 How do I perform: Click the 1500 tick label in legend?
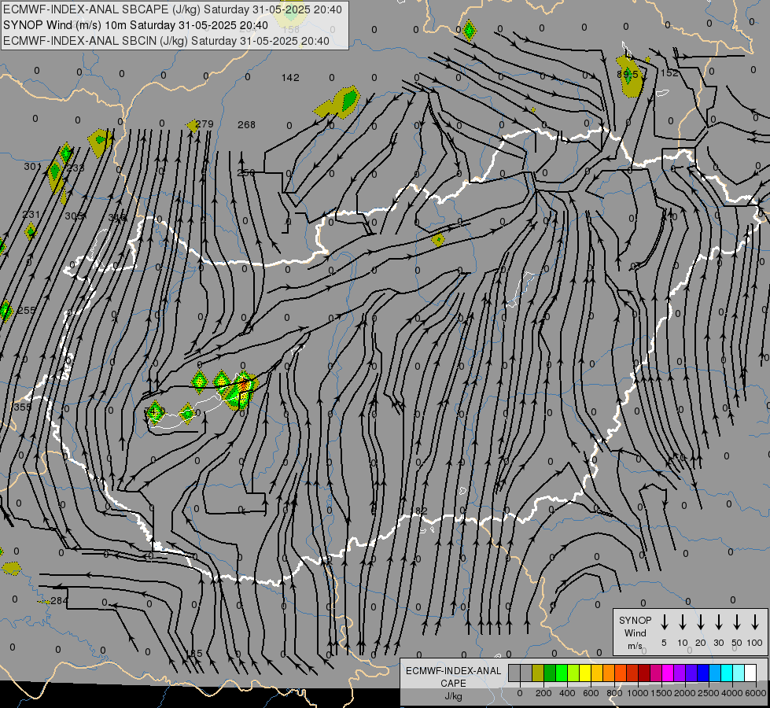tap(661, 693)
